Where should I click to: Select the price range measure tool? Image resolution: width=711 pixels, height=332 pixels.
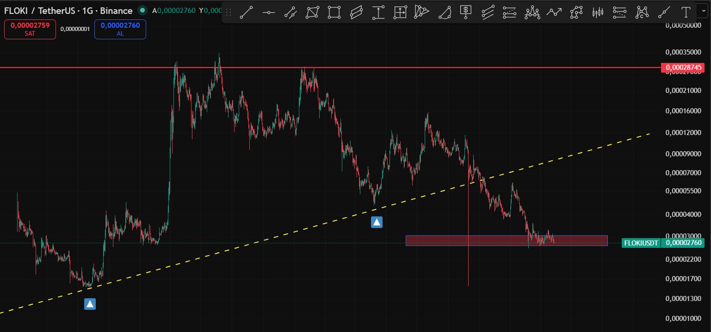(x=378, y=12)
